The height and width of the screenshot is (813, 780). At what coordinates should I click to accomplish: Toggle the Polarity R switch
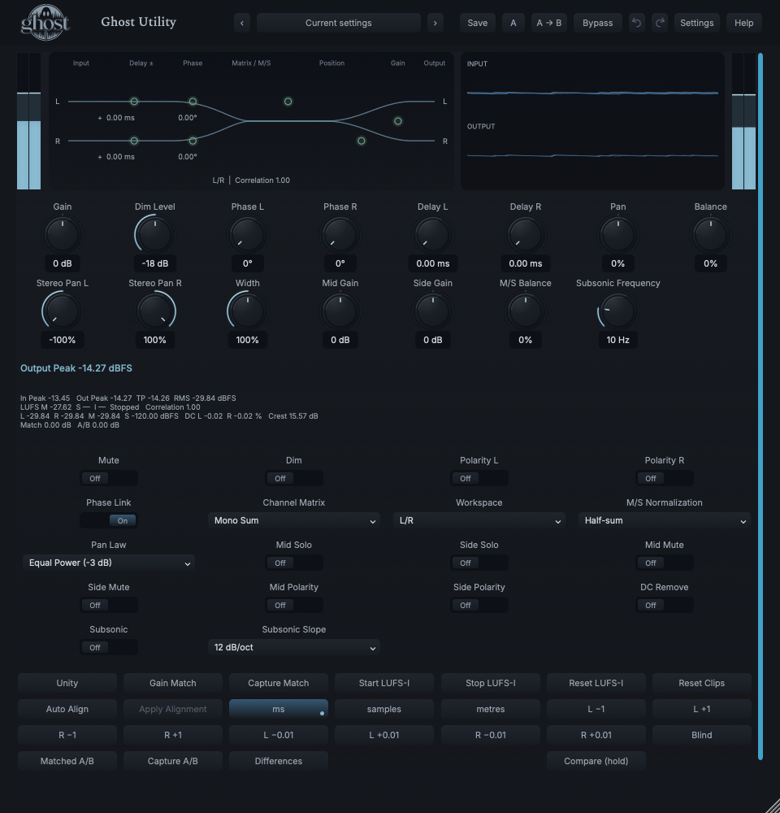(665, 479)
